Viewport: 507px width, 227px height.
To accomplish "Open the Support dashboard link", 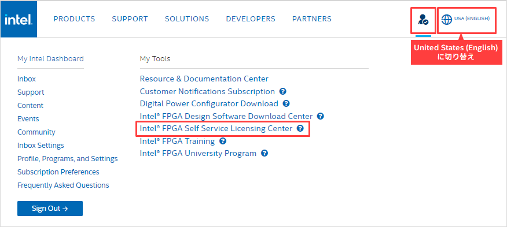I will click(31, 92).
